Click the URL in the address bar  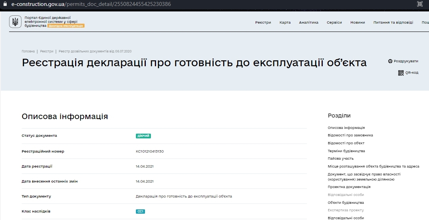[91, 4]
